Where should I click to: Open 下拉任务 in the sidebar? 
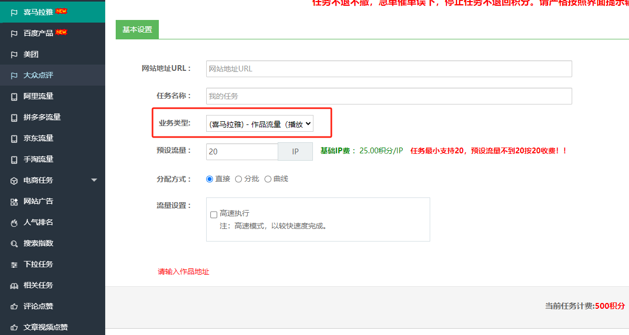click(x=53, y=264)
